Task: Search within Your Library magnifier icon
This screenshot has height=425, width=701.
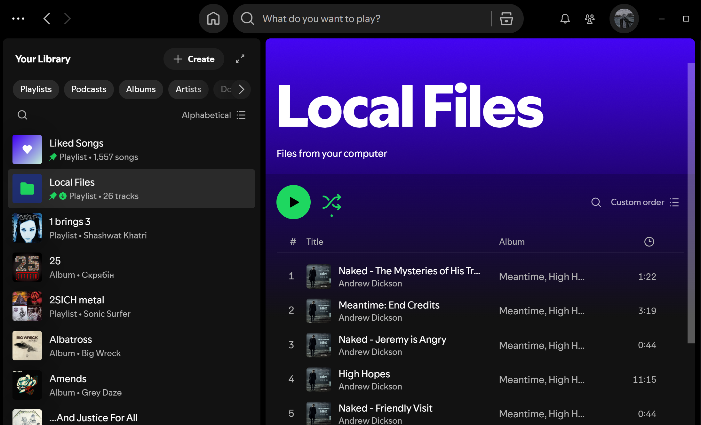Action: point(22,115)
